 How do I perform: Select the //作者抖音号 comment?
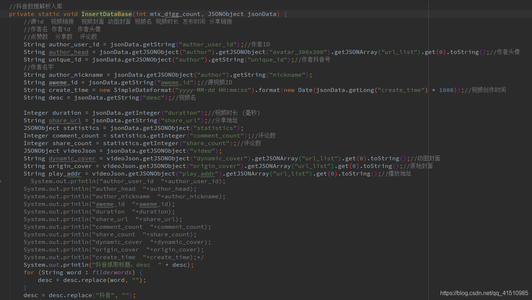(312, 60)
